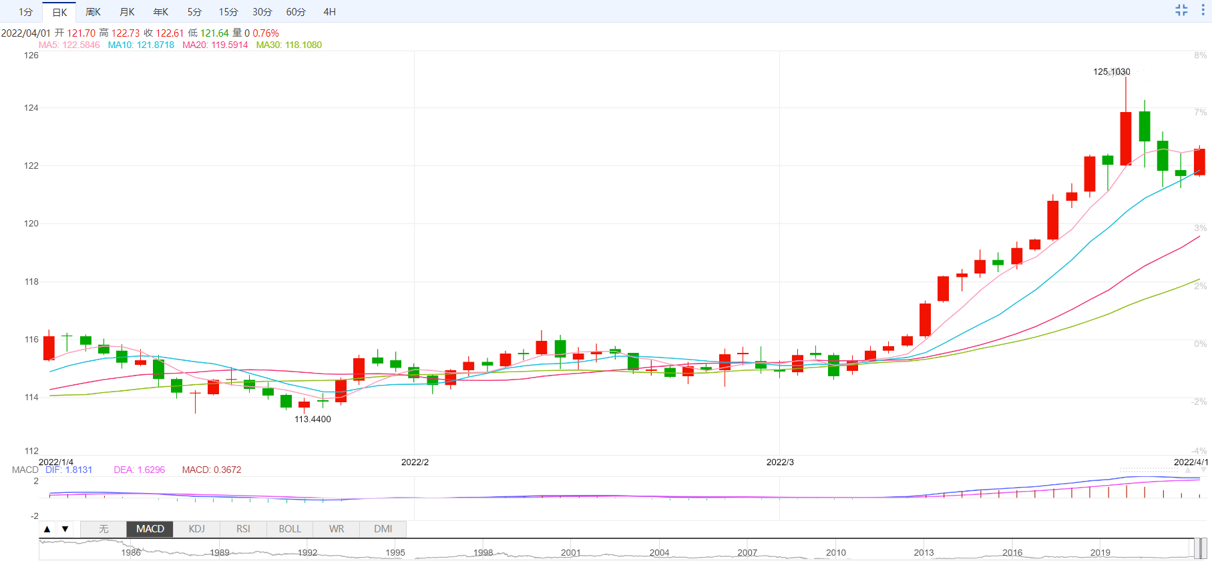Switch to the 周K weekly chart tab

pyautogui.click(x=93, y=12)
